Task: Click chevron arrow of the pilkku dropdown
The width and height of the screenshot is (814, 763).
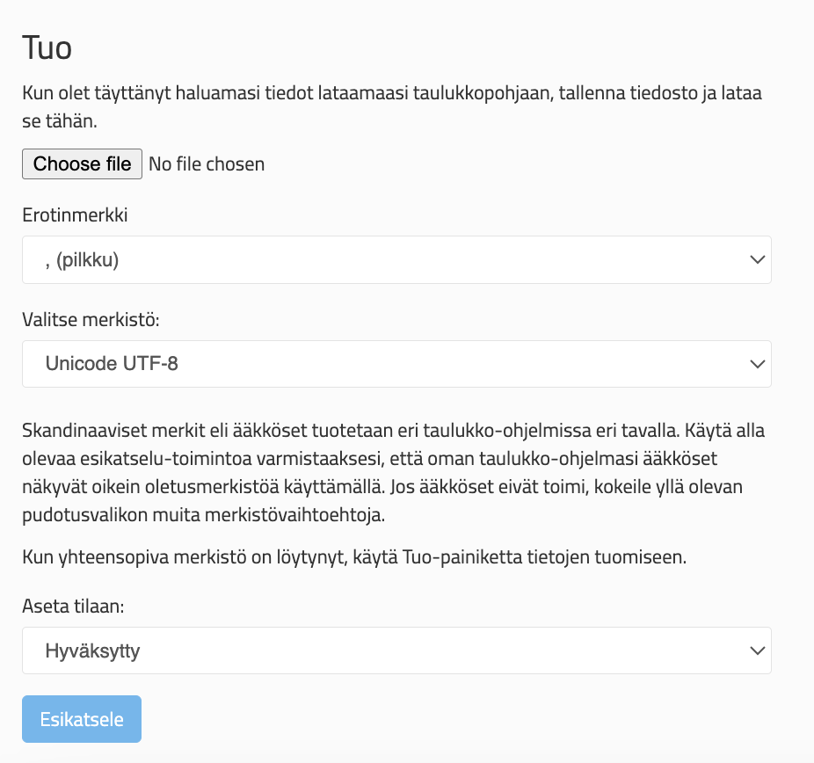Action: pyautogui.click(x=754, y=259)
